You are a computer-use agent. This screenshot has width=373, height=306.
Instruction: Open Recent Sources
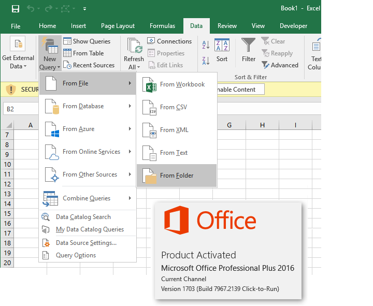(89, 65)
